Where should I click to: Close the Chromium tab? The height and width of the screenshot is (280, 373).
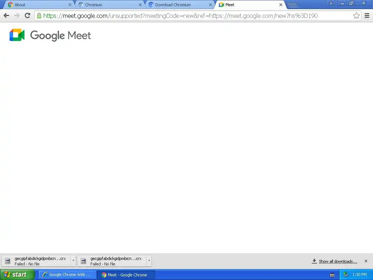140,5
